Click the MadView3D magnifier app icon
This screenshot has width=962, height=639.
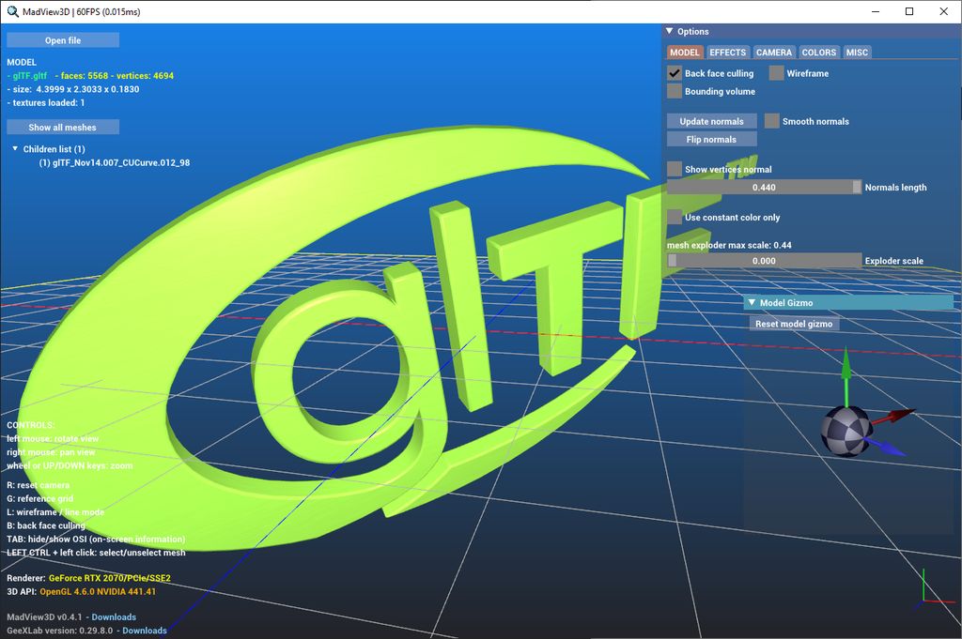[x=12, y=11]
